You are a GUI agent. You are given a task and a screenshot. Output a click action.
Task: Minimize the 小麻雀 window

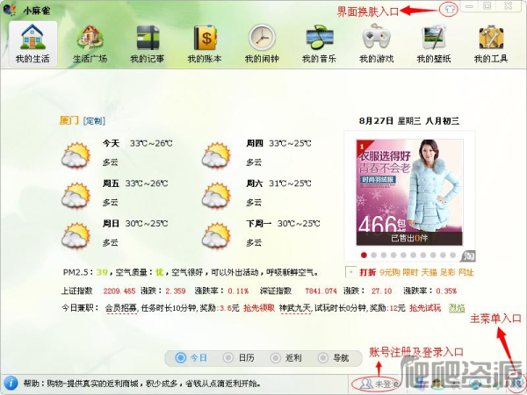[x=470, y=6]
